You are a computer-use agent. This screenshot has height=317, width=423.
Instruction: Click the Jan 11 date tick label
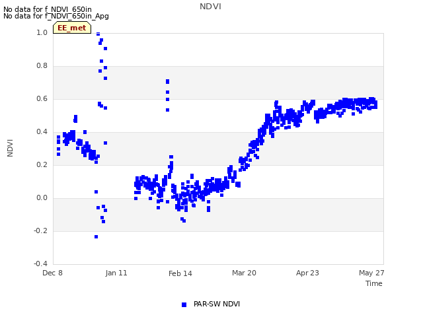tap(116, 273)
